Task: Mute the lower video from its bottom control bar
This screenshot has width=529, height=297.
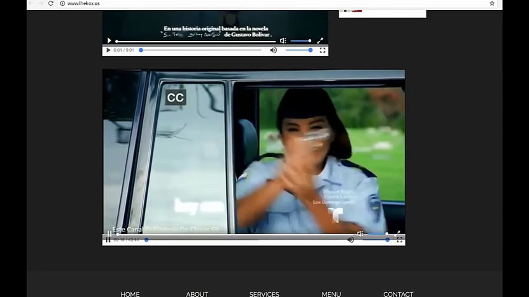Action: [x=351, y=240]
